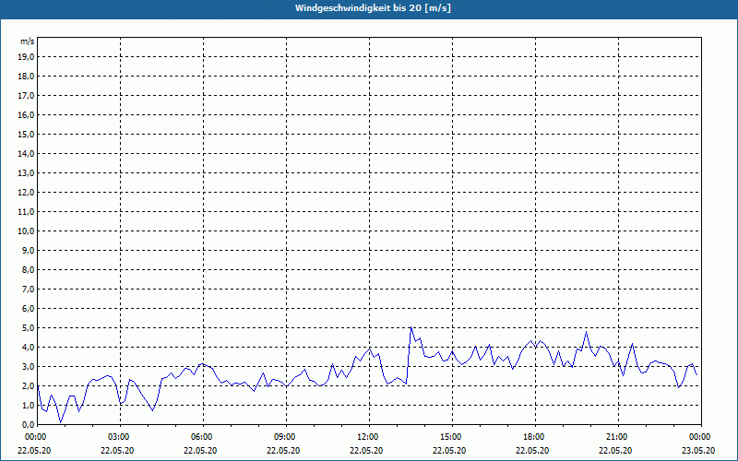The image size is (738, 461).
Task: Select the 22.05.20 date under 18:00
Action: pyautogui.click(x=532, y=450)
